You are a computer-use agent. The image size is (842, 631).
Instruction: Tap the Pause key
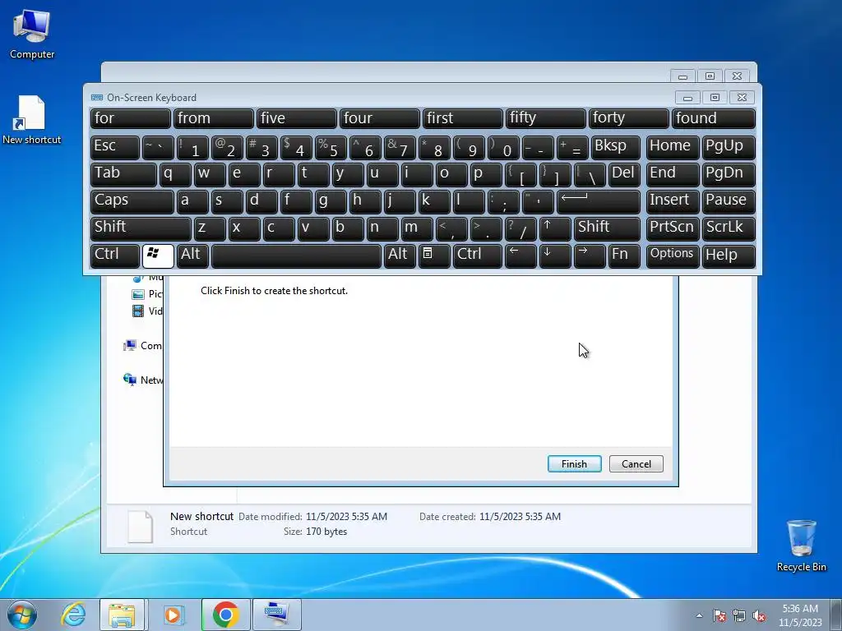(x=729, y=201)
